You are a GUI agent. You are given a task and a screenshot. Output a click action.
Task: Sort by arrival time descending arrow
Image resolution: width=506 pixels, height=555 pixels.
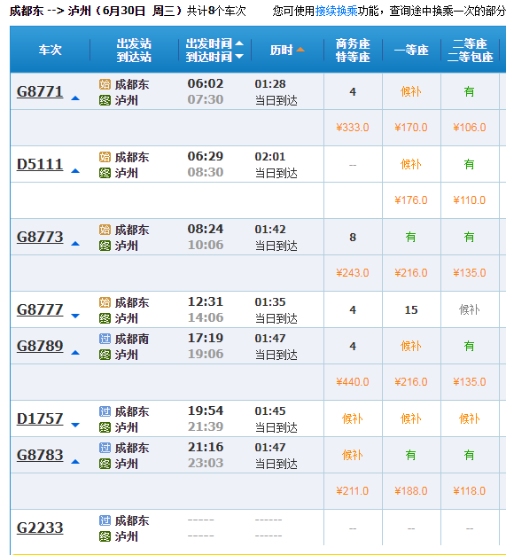239,56
